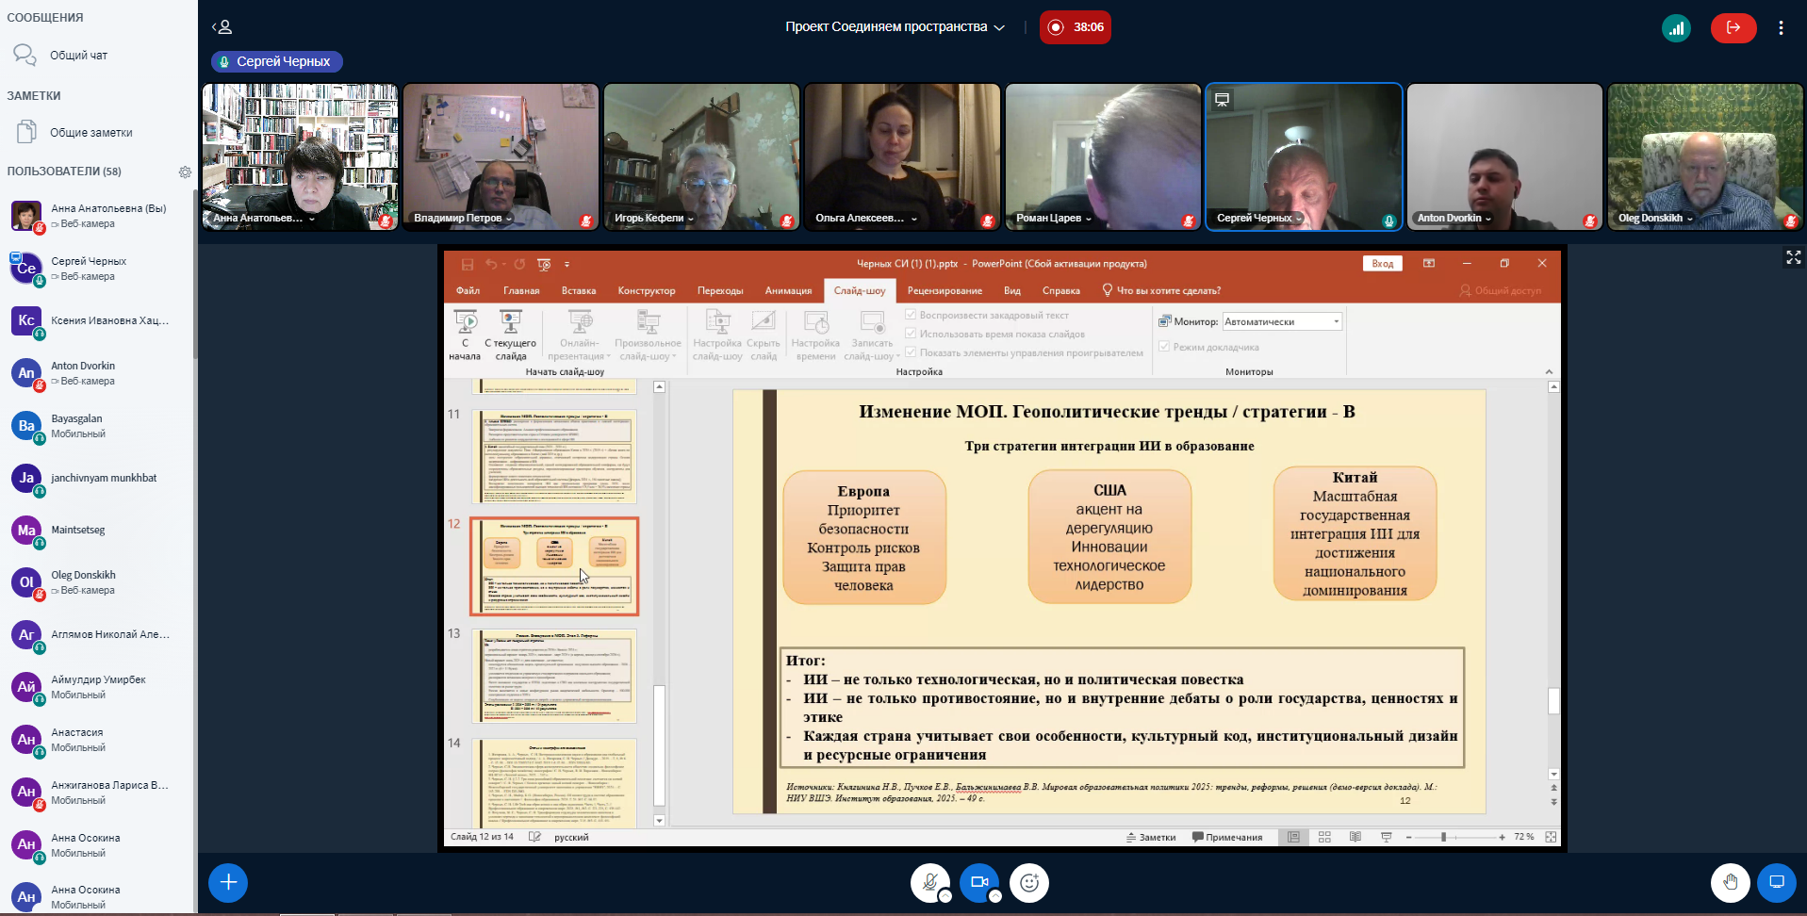Click the red leave session button
Viewport: 1807px width, 916px height.
coord(1733,27)
